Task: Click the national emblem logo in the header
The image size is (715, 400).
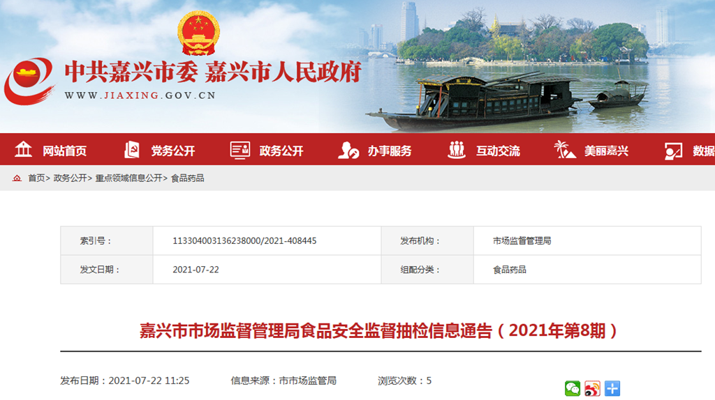Action: click(x=198, y=33)
